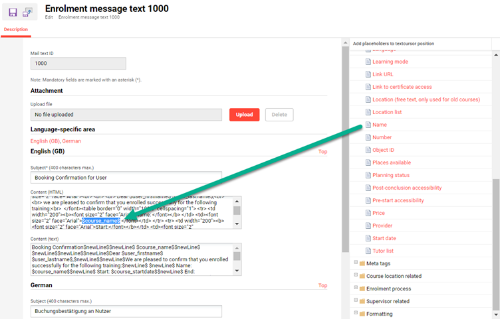Image resolution: width=500 pixels, height=319 pixels.
Task: Click the document icon beside Learning mode
Action: [366, 62]
